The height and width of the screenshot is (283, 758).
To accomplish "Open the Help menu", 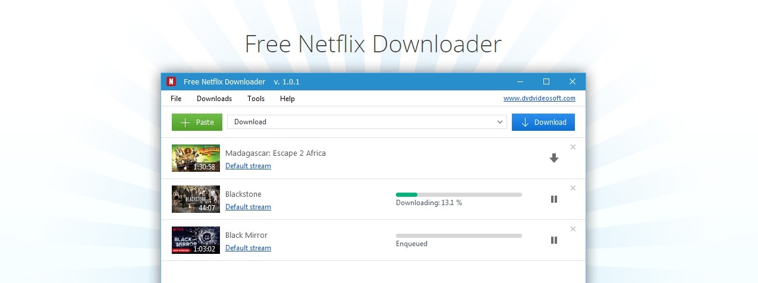I will coord(287,99).
